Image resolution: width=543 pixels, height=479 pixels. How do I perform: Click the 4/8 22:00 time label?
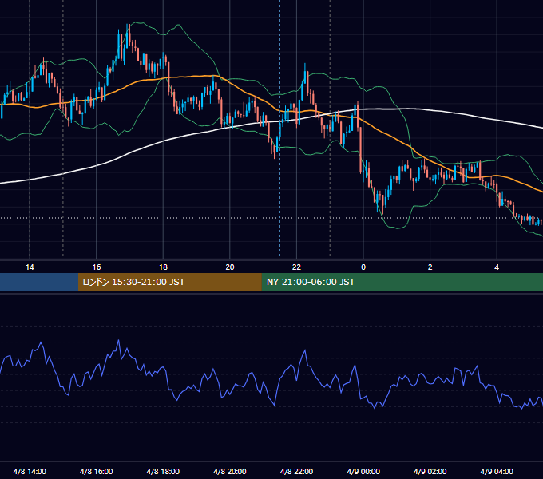coord(296,471)
